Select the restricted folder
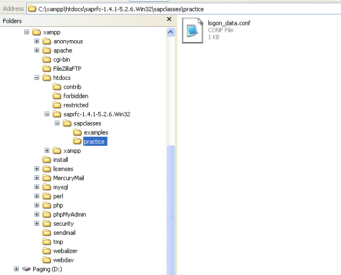This screenshot has width=341, height=275. click(76, 105)
